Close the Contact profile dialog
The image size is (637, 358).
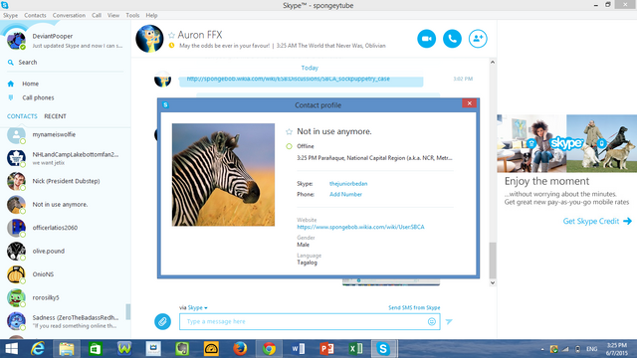[469, 103]
